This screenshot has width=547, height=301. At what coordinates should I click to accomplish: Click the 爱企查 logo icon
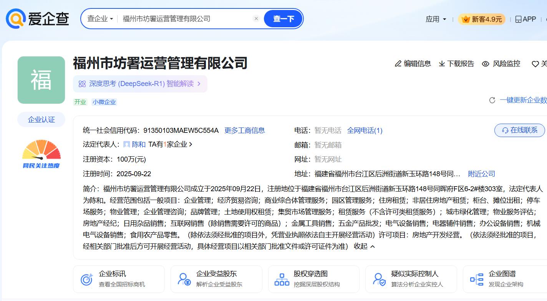(16, 19)
